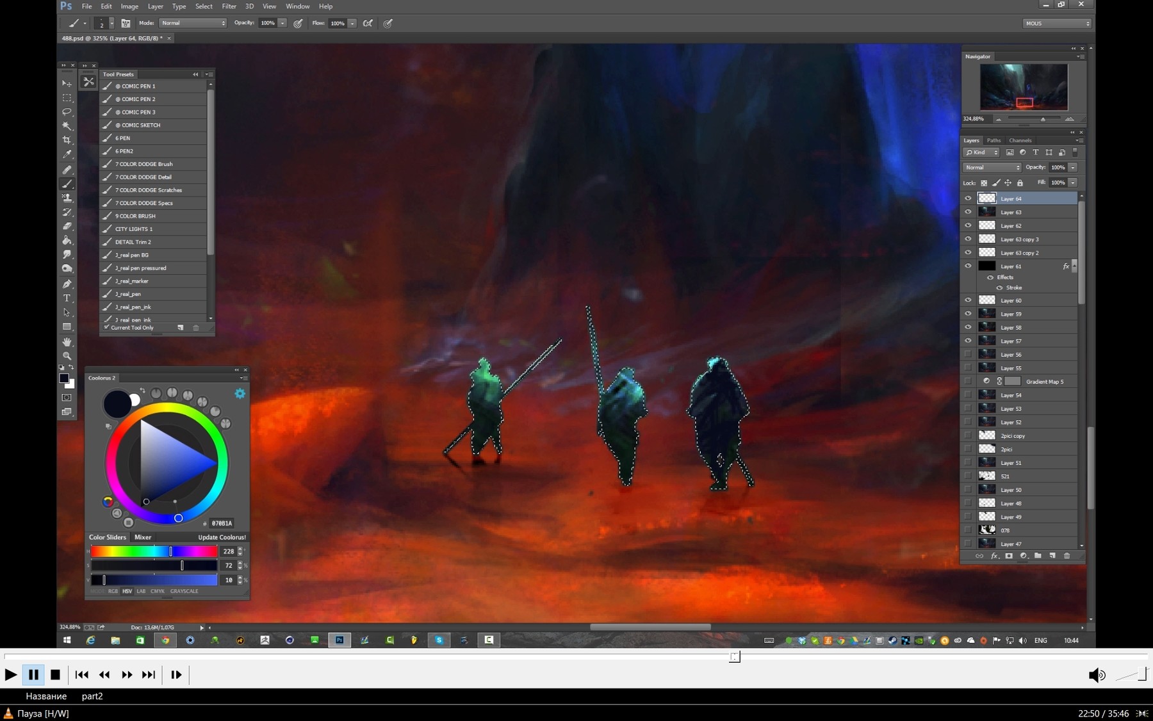Toggle the Current Tool Only checkbox
Viewport: 1153px width, 721px height.
(107, 327)
